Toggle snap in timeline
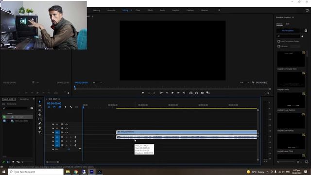 pyautogui.click(x=54, y=107)
